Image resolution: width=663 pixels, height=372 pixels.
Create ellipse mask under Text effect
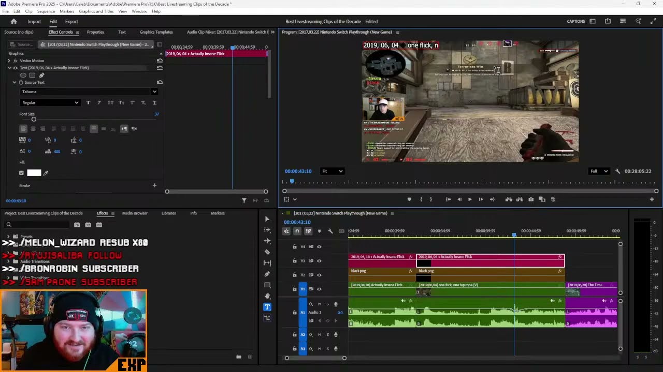tap(23, 75)
